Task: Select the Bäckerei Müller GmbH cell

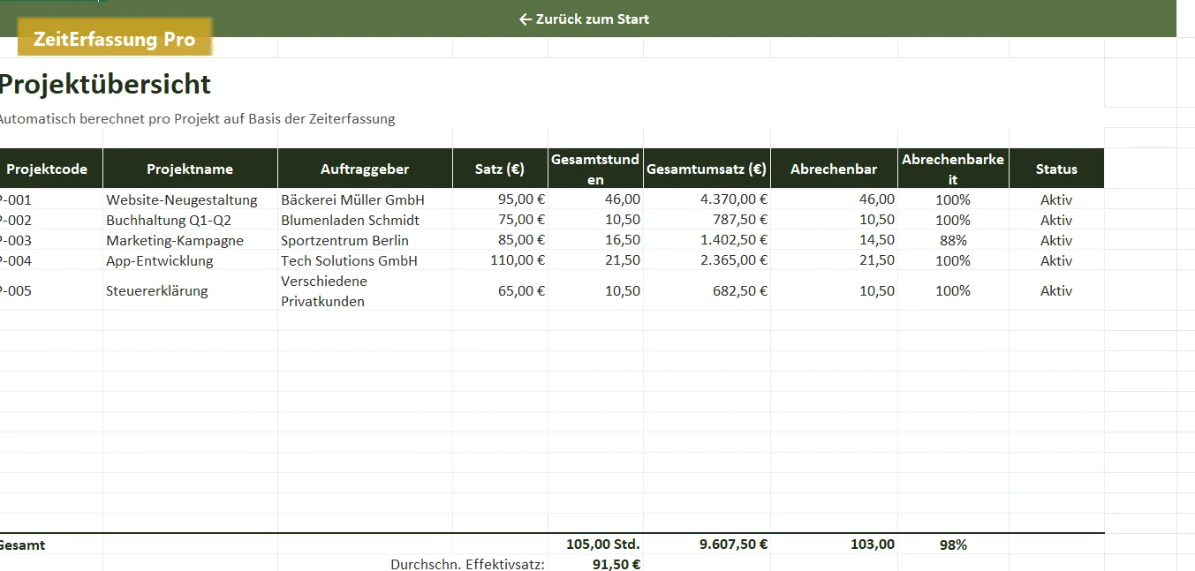Action: click(365, 199)
